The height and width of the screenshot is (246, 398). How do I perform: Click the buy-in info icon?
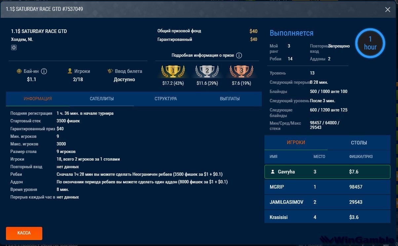[x=44, y=71]
